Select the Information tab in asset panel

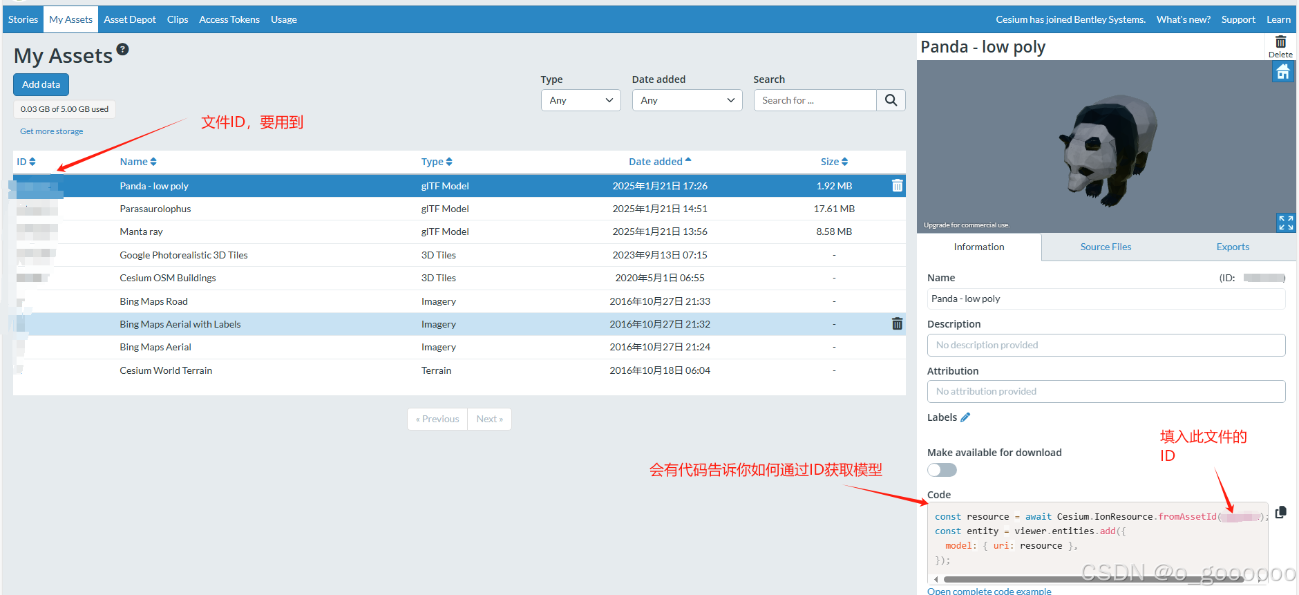979,247
